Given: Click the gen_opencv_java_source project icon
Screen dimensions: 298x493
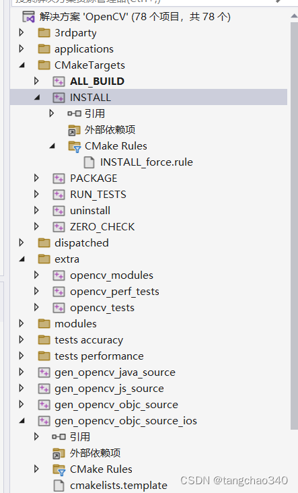Looking at the screenshot, I should [44, 372].
